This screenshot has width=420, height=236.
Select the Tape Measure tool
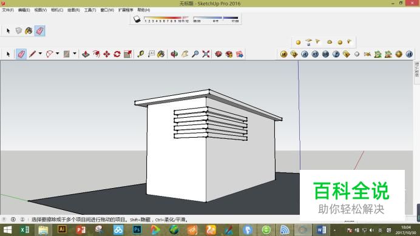pos(141,54)
